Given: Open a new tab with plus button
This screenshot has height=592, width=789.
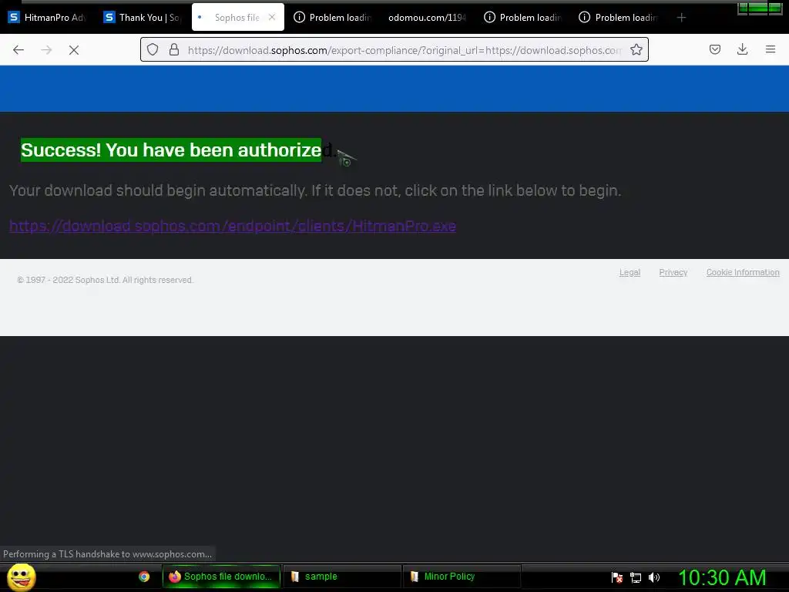Looking at the screenshot, I should point(681,18).
